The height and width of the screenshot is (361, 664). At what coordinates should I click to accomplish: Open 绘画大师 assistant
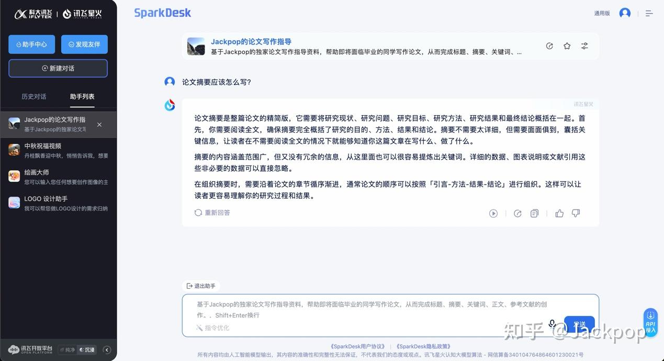(x=59, y=177)
